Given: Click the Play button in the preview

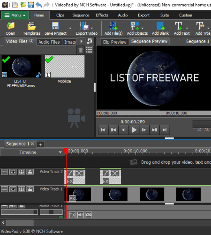Looking at the screenshot, I should pyautogui.click(x=134, y=130).
